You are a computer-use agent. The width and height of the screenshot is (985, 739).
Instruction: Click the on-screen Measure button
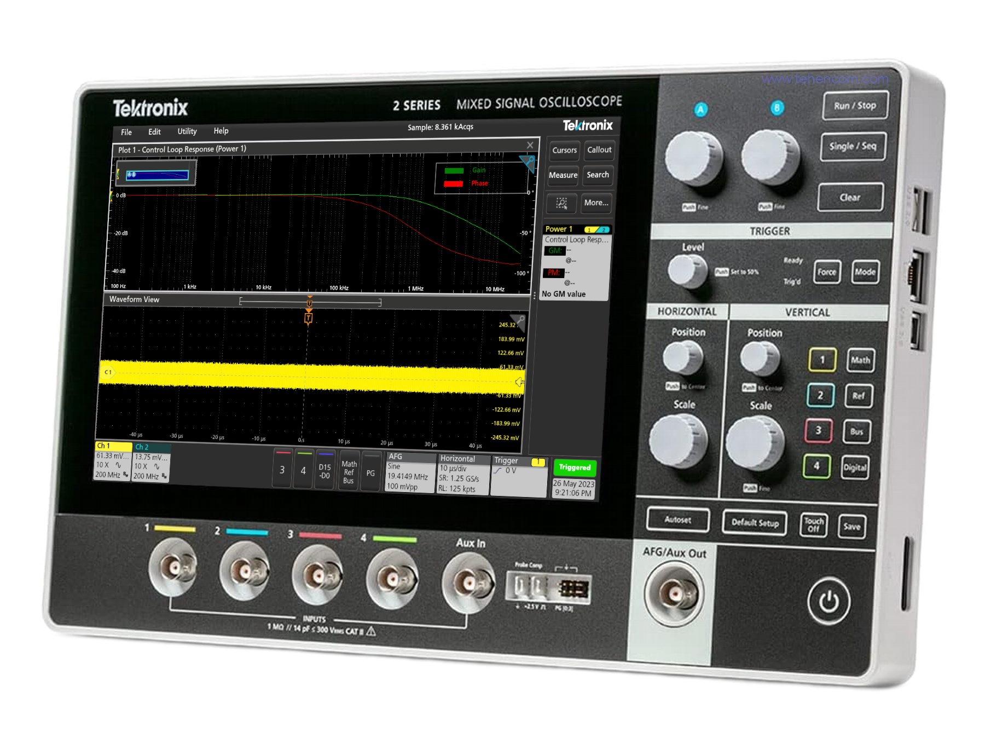[563, 175]
